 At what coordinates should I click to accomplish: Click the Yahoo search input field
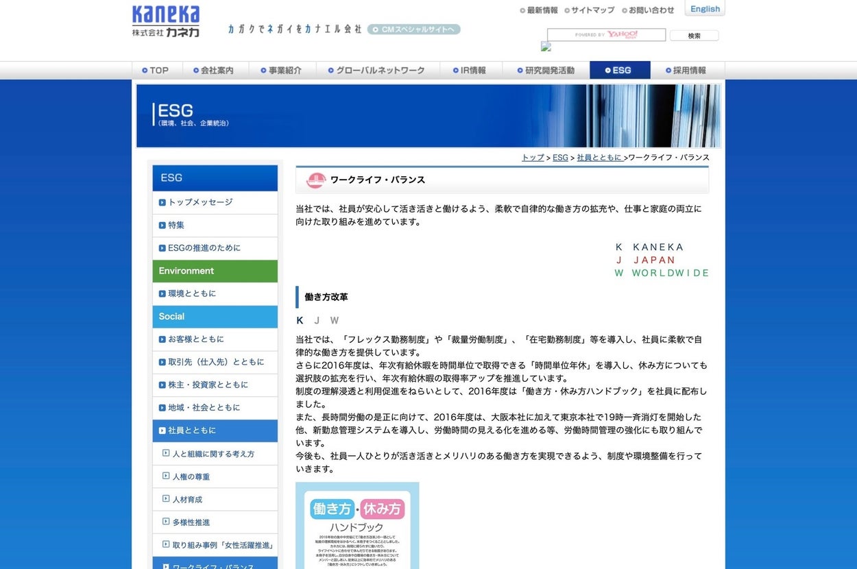[x=606, y=35]
